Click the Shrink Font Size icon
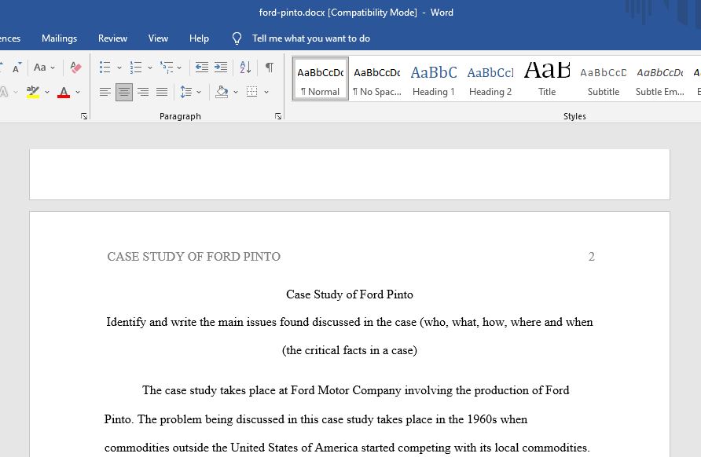 (17, 68)
